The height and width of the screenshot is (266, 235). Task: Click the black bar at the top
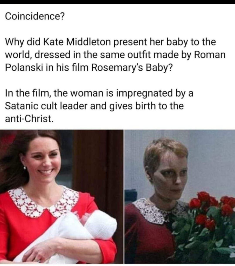[117, 2]
